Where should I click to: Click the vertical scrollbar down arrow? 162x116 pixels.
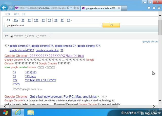click(x=160, y=100)
